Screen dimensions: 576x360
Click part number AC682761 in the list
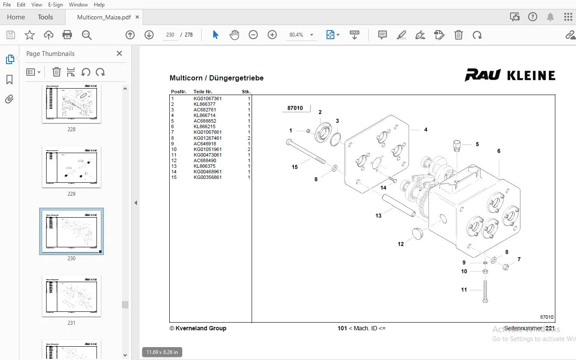[x=205, y=110]
